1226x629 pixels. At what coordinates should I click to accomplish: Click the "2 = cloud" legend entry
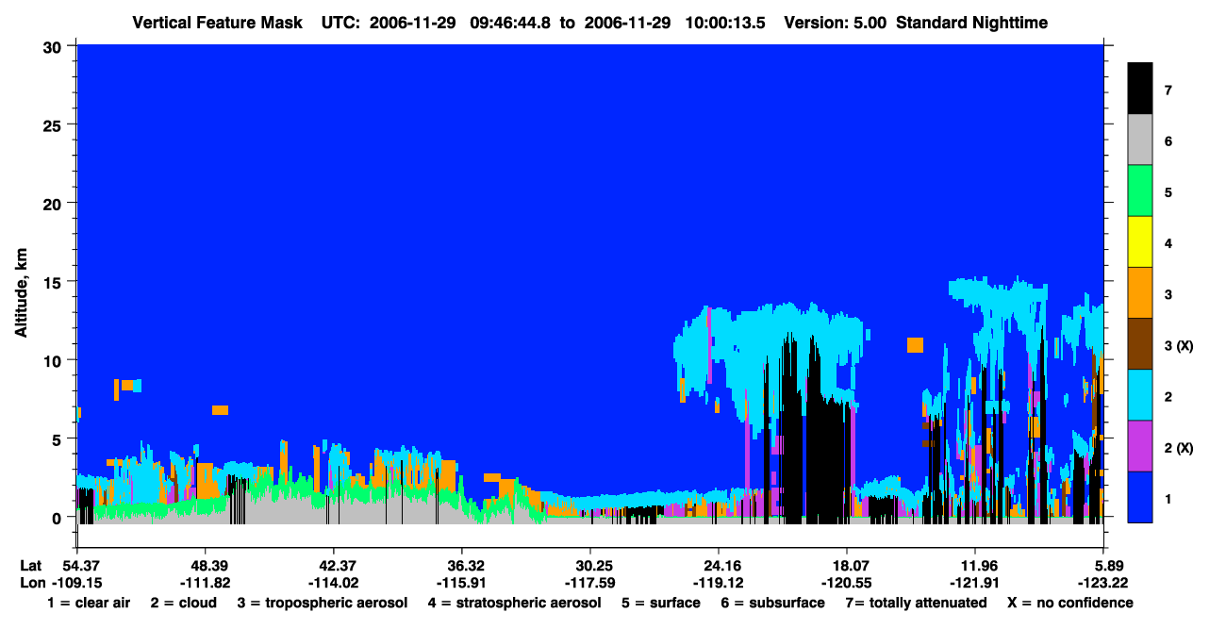(183, 603)
